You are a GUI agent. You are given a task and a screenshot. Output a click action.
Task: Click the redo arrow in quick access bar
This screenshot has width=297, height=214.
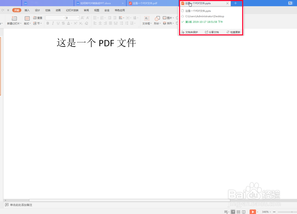click(x=3, y=10)
